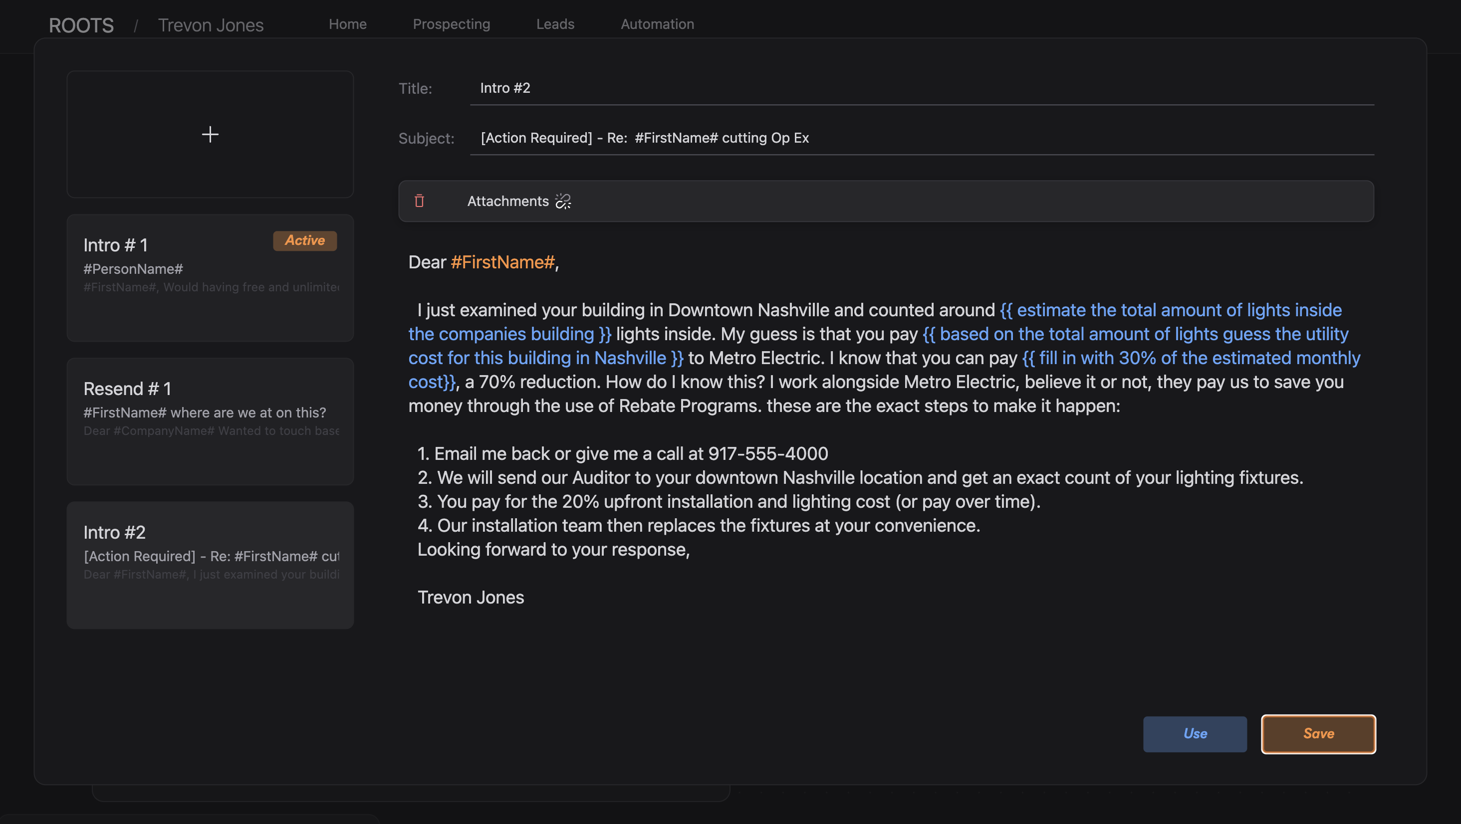
Task: Click the Attachments label
Action: point(507,202)
